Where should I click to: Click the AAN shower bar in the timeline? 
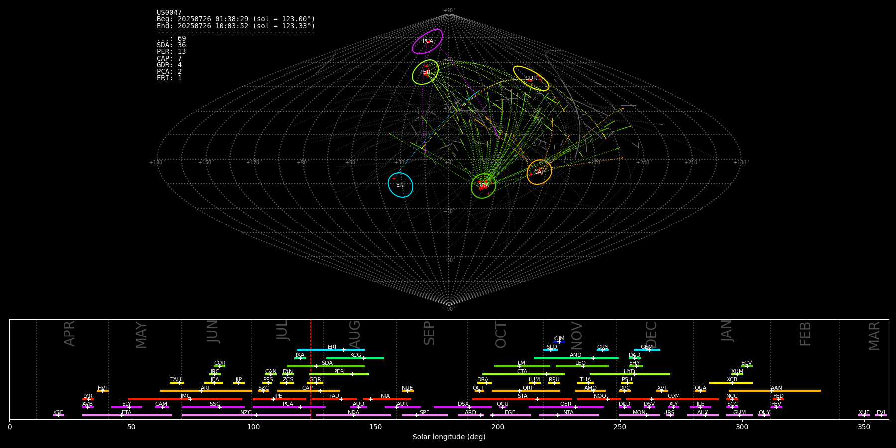click(x=775, y=391)
